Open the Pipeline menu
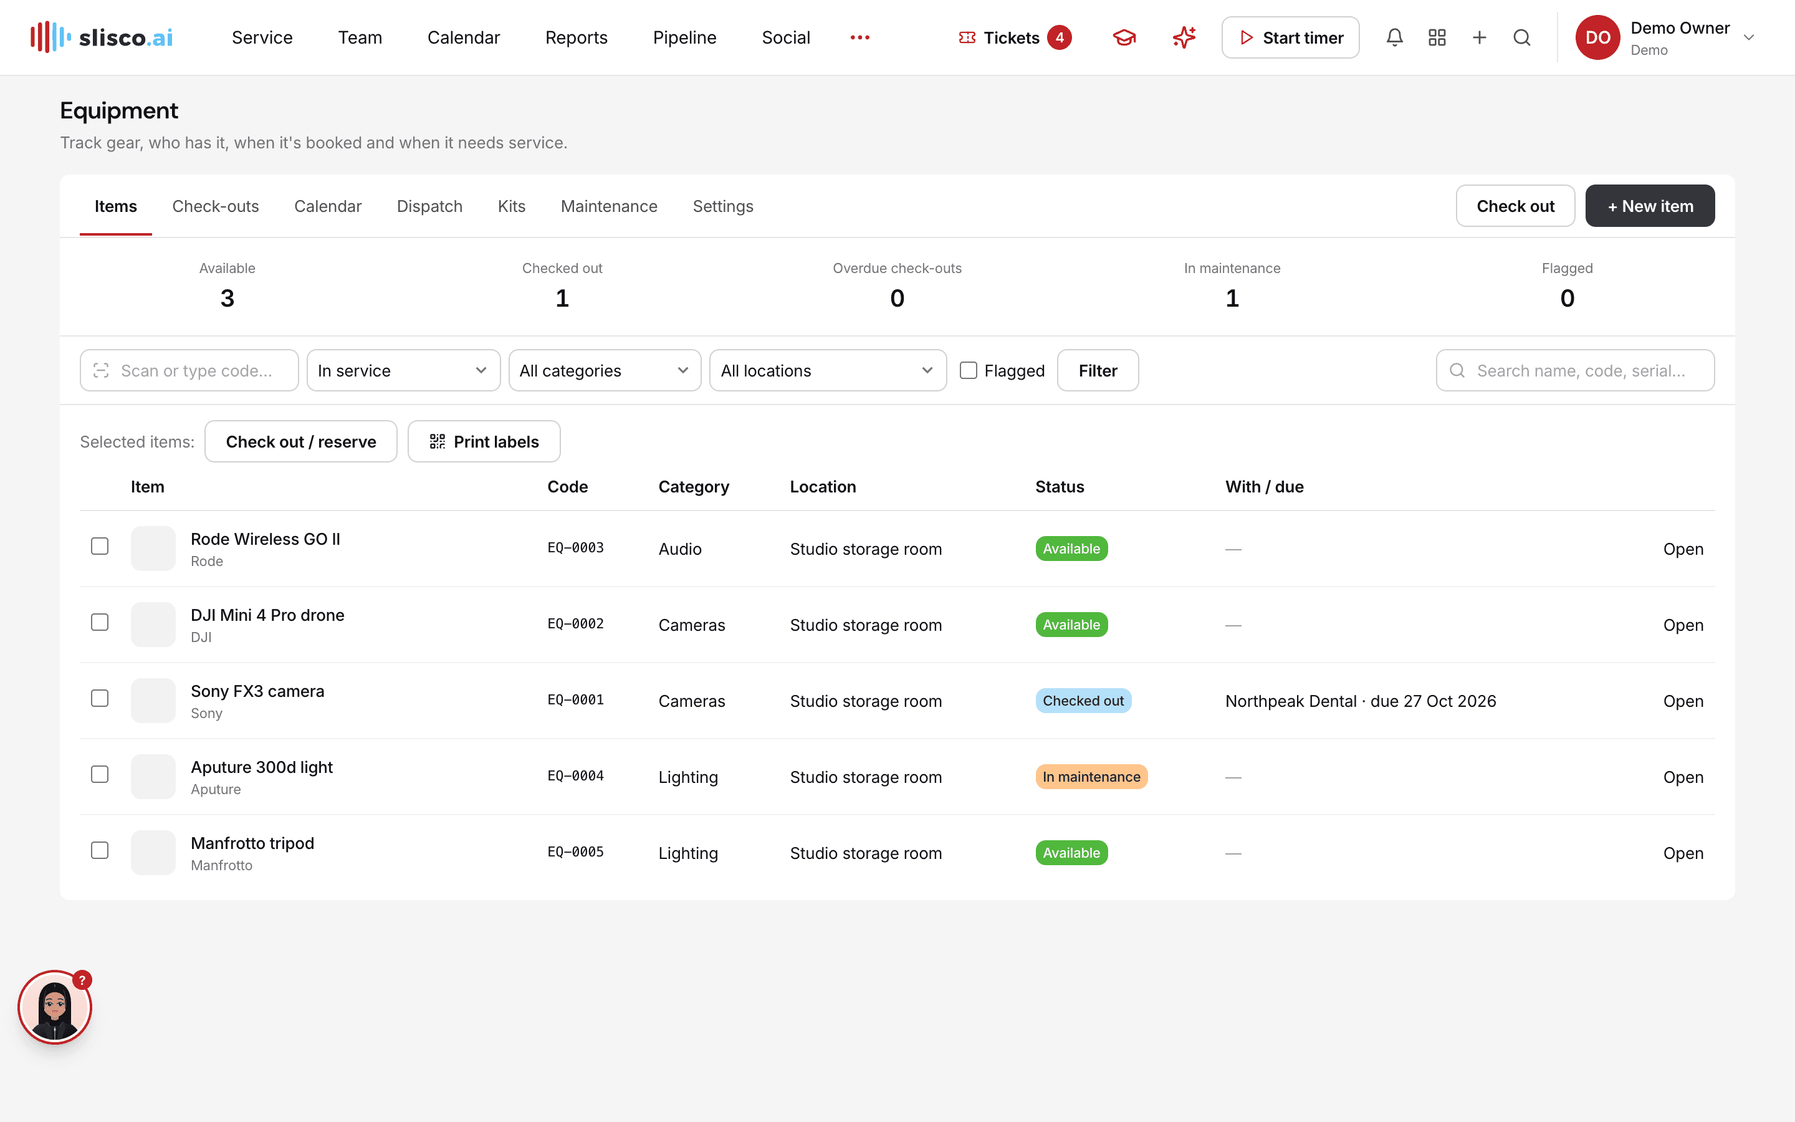The width and height of the screenshot is (1795, 1122). (684, 37)
